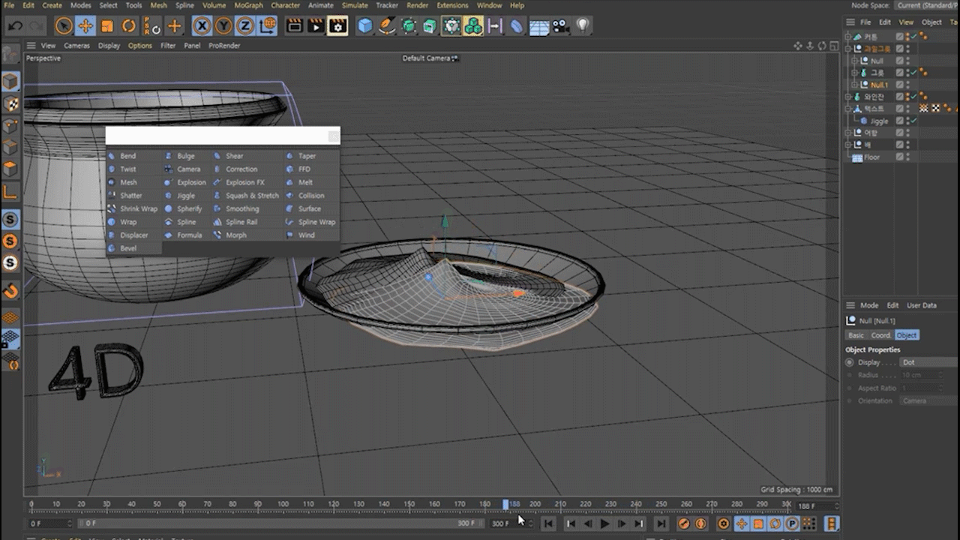This screenshot has height=540, width=960.
Task: Pick the Displacer deformer
Action: [134, 235]
